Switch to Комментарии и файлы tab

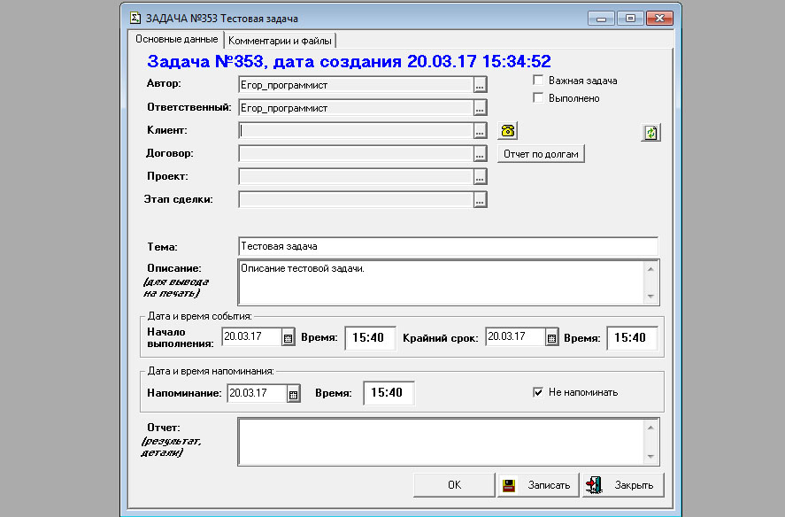(280, 40)
